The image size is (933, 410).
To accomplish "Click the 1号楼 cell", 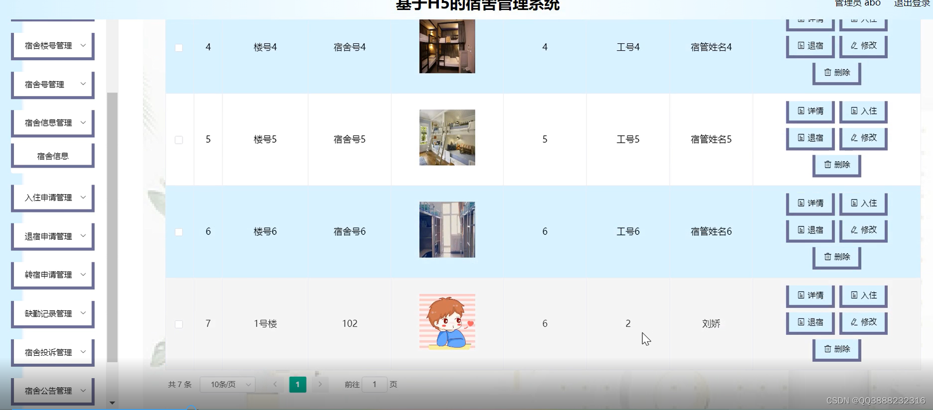I will pyautogui.click(x=265, y=323).
